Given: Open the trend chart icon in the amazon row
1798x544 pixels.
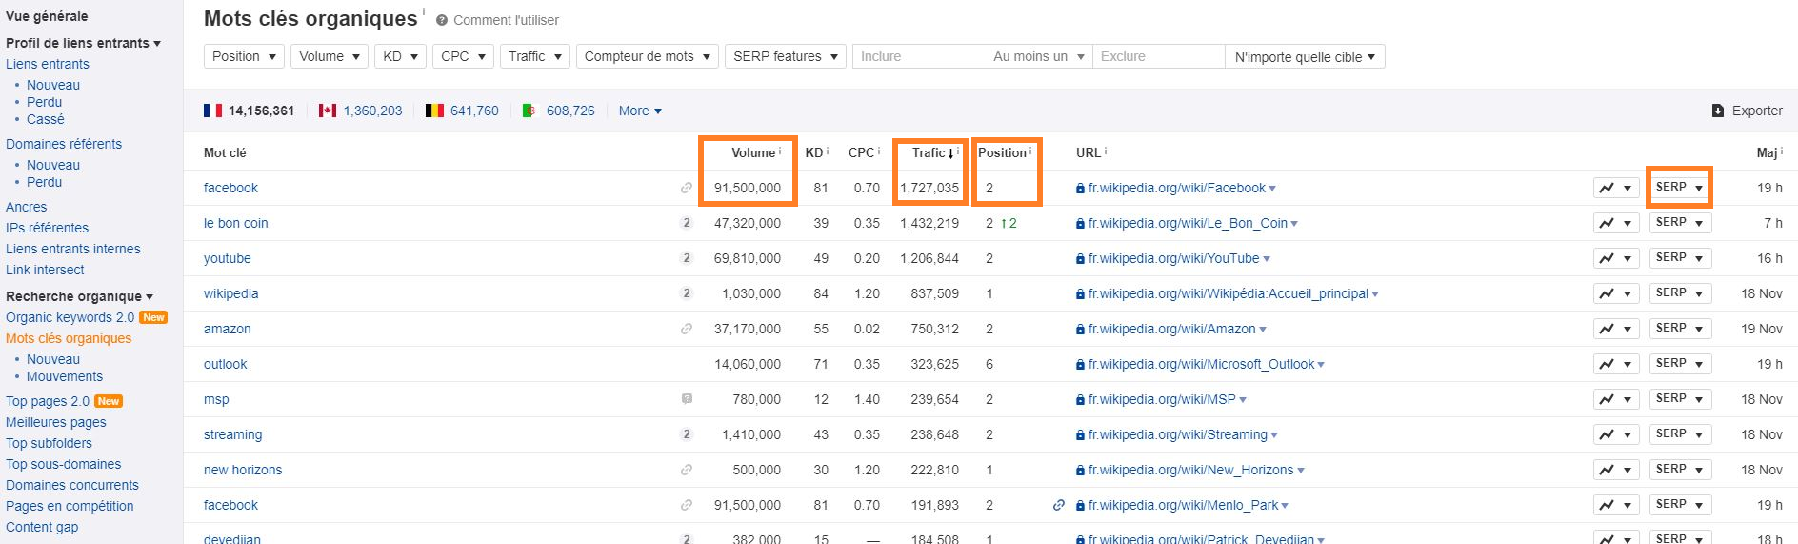Looking at the screenshot, I should 1616,329.
